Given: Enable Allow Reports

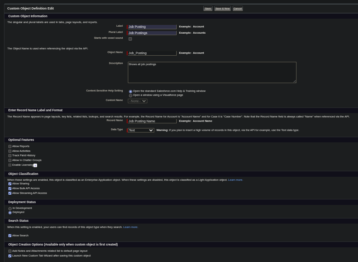Looking at the screenshot, I should 10,146.
